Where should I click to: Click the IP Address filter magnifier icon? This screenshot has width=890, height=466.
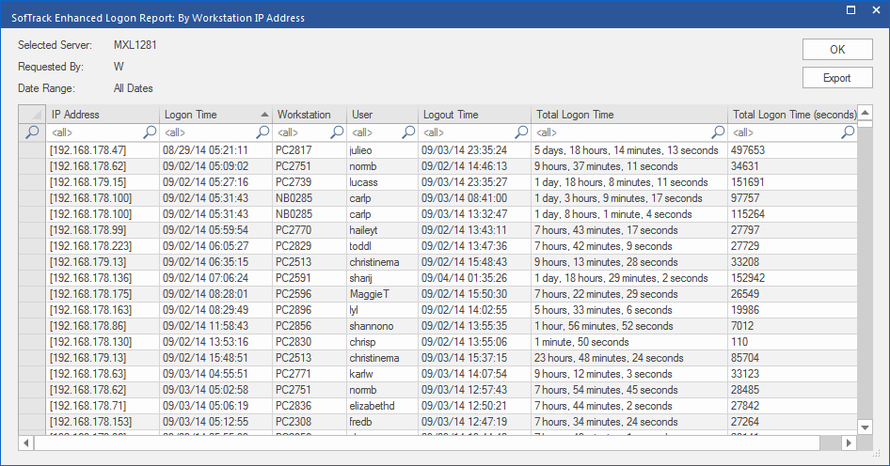tap(149, 132)
